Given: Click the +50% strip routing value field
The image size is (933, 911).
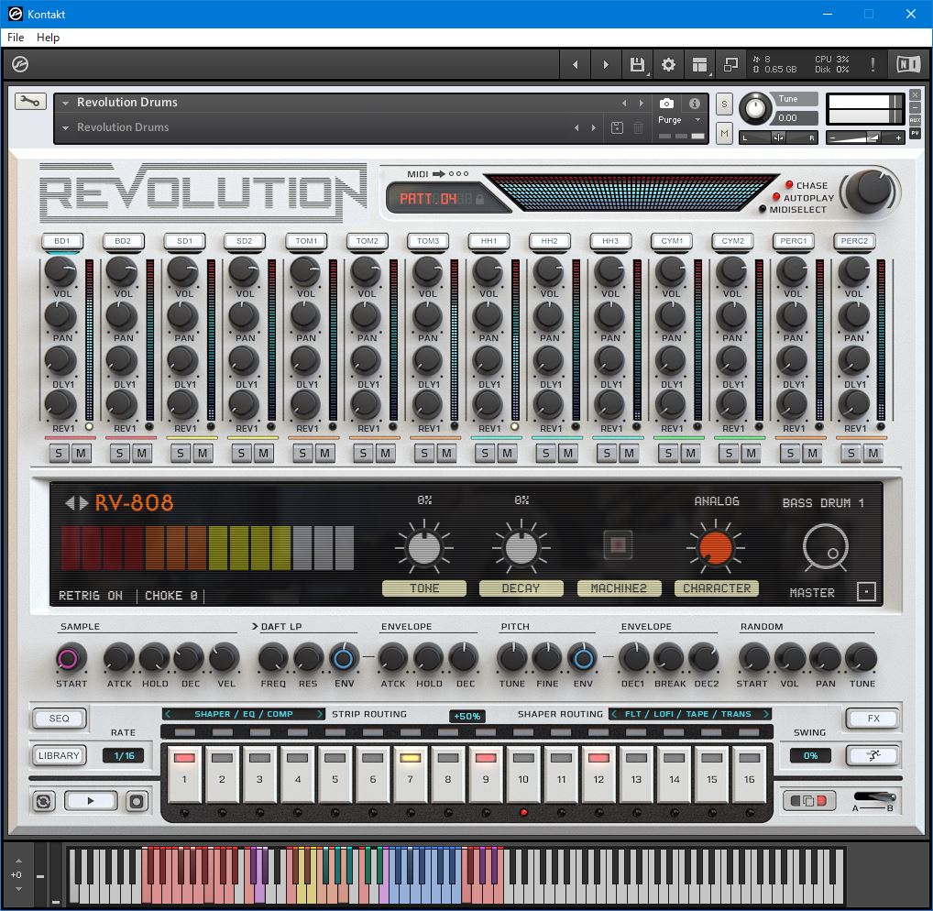Looking at the screenshot, I should click(466, 717).
